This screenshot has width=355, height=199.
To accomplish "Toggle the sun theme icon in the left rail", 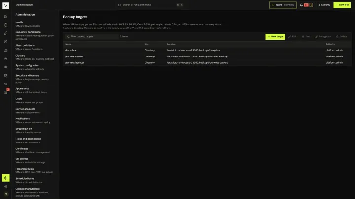I will point(6,186).
